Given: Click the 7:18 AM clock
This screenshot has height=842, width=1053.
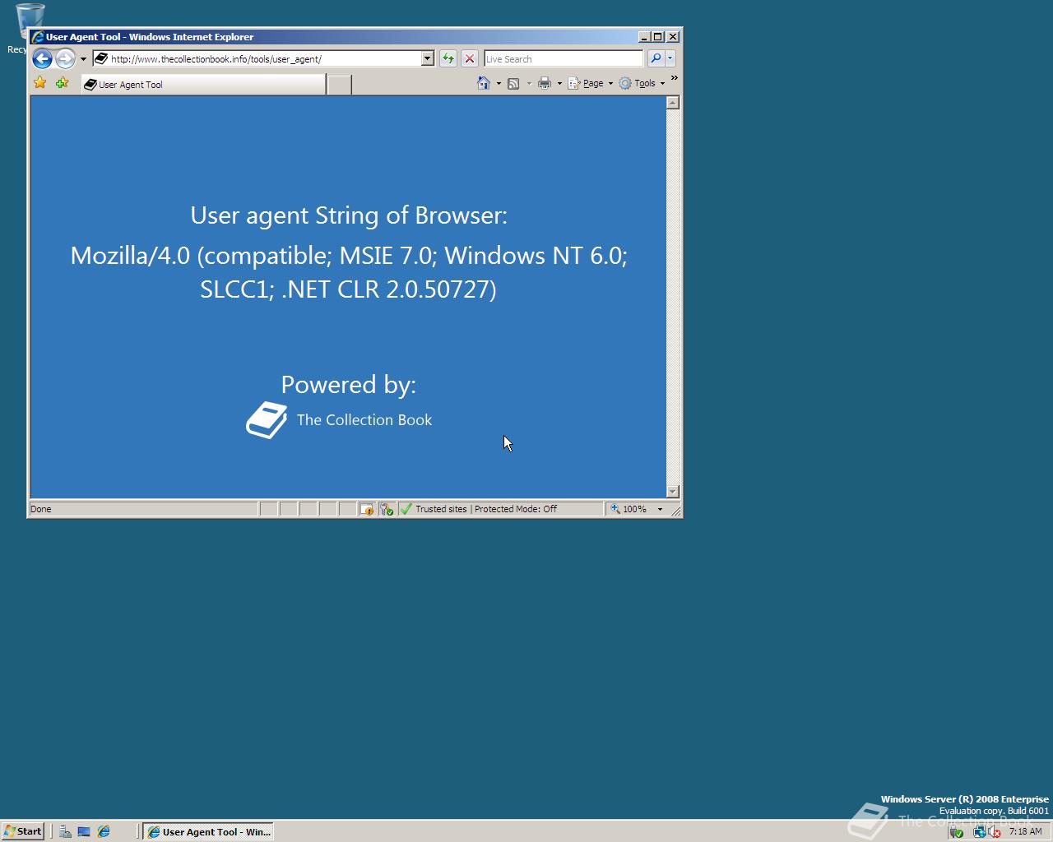Looking at the screenshot, I should coord(1025,831).
